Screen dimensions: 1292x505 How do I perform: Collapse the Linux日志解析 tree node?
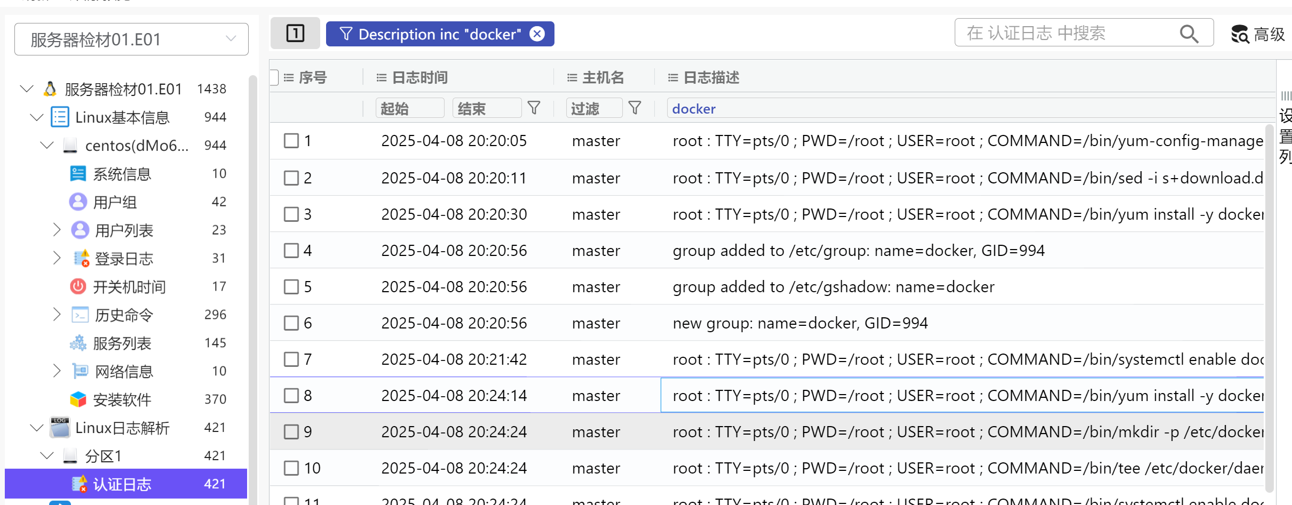(x=37, y=428)
